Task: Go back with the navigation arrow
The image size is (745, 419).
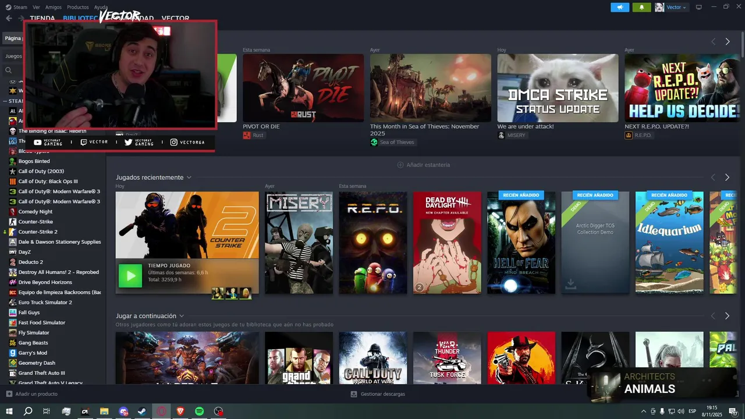Action: tap(9, 18)
